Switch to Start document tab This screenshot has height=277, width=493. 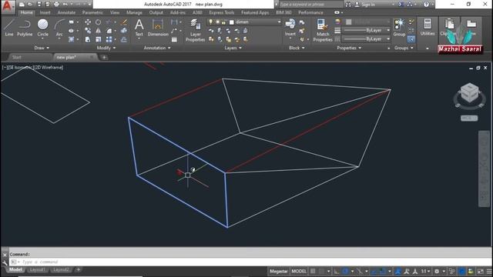pyautogui.click(x=16, y=57)
